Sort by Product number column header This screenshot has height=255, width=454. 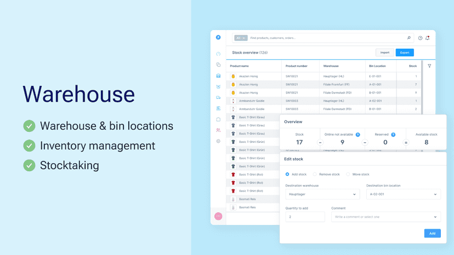coord(296,66)
